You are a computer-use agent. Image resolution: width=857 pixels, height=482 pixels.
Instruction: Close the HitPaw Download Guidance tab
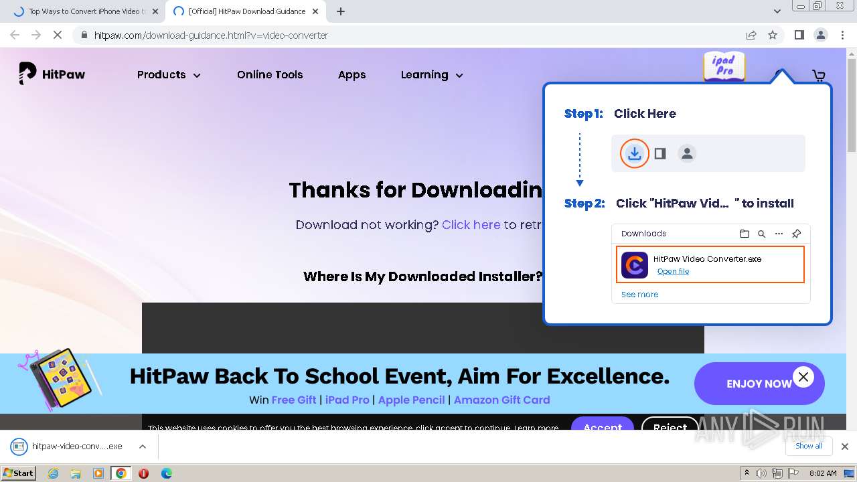[315, 11]
